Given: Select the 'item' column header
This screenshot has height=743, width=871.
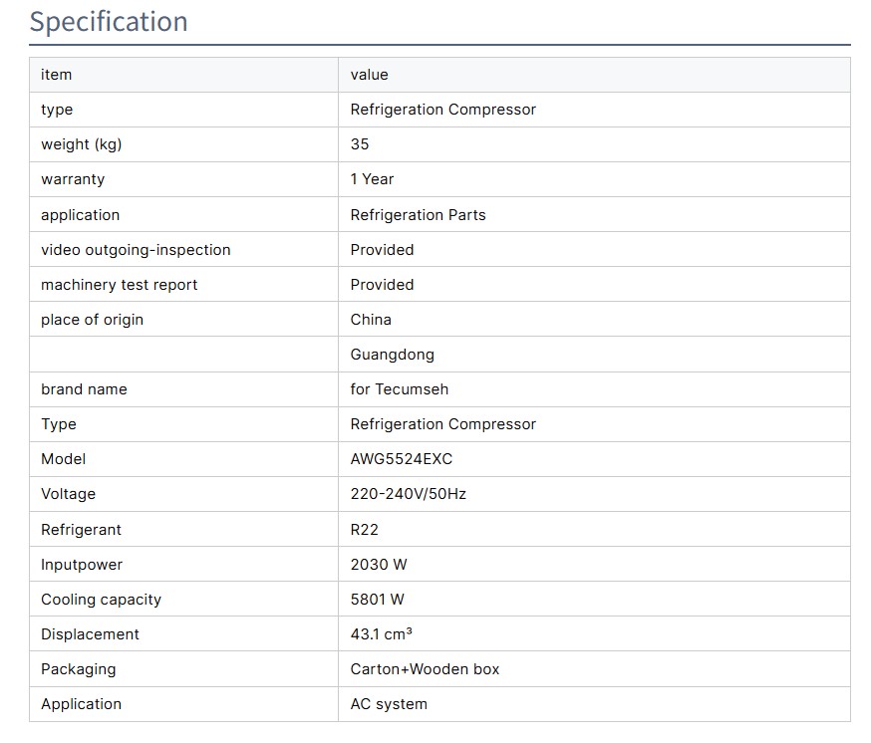Looking at the screenshot, I should pos(56,75).
